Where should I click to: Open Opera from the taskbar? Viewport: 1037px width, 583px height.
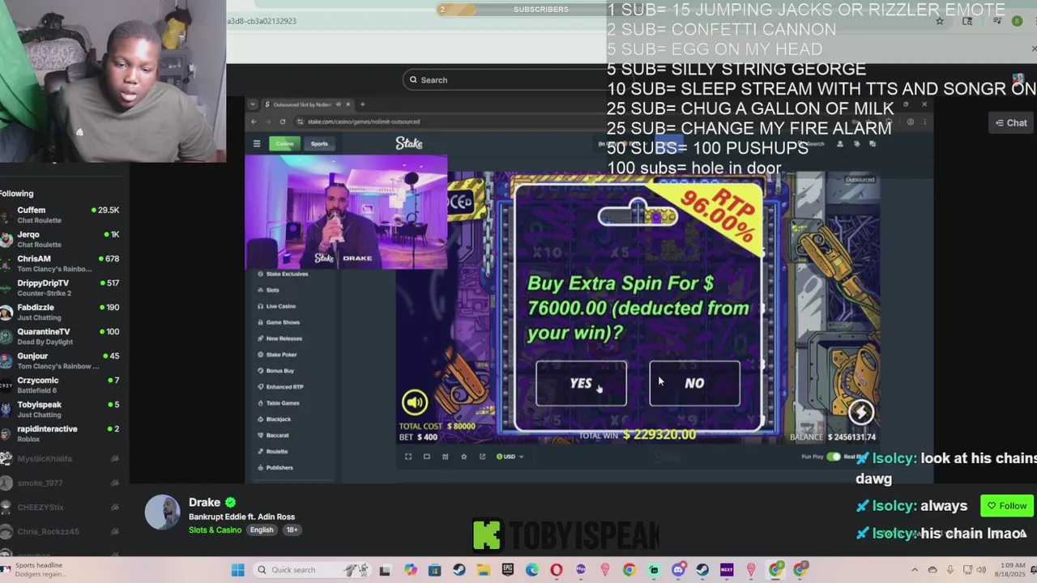coord(557,570)
